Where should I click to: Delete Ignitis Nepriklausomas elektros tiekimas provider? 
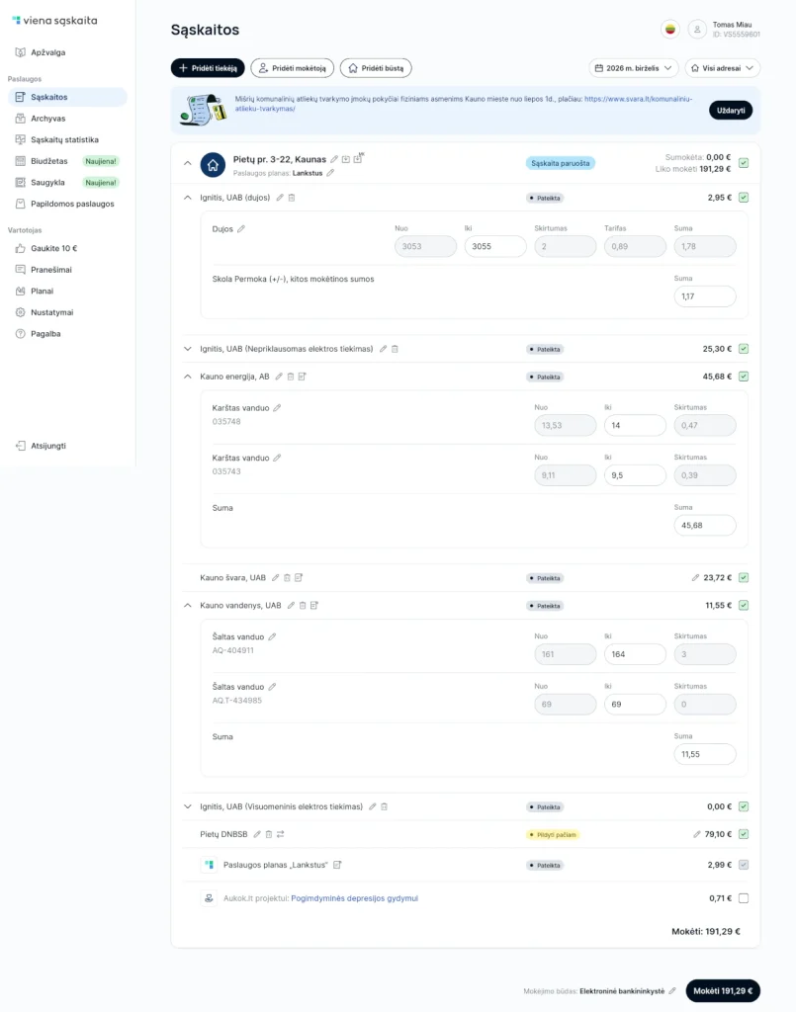pyautogui.click(x=395, y=349)
